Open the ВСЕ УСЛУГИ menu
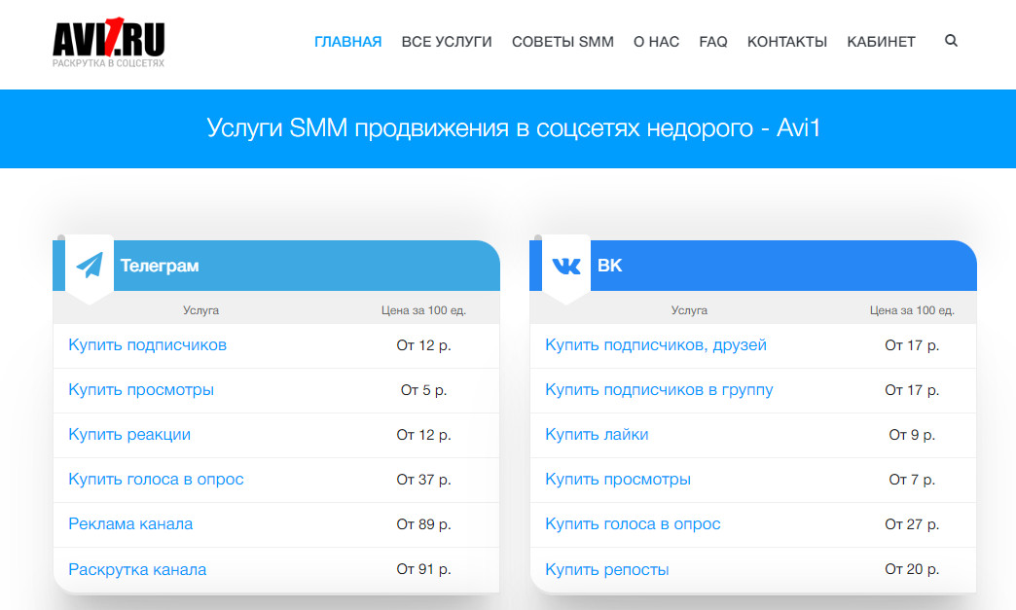 tap(447, 42)
